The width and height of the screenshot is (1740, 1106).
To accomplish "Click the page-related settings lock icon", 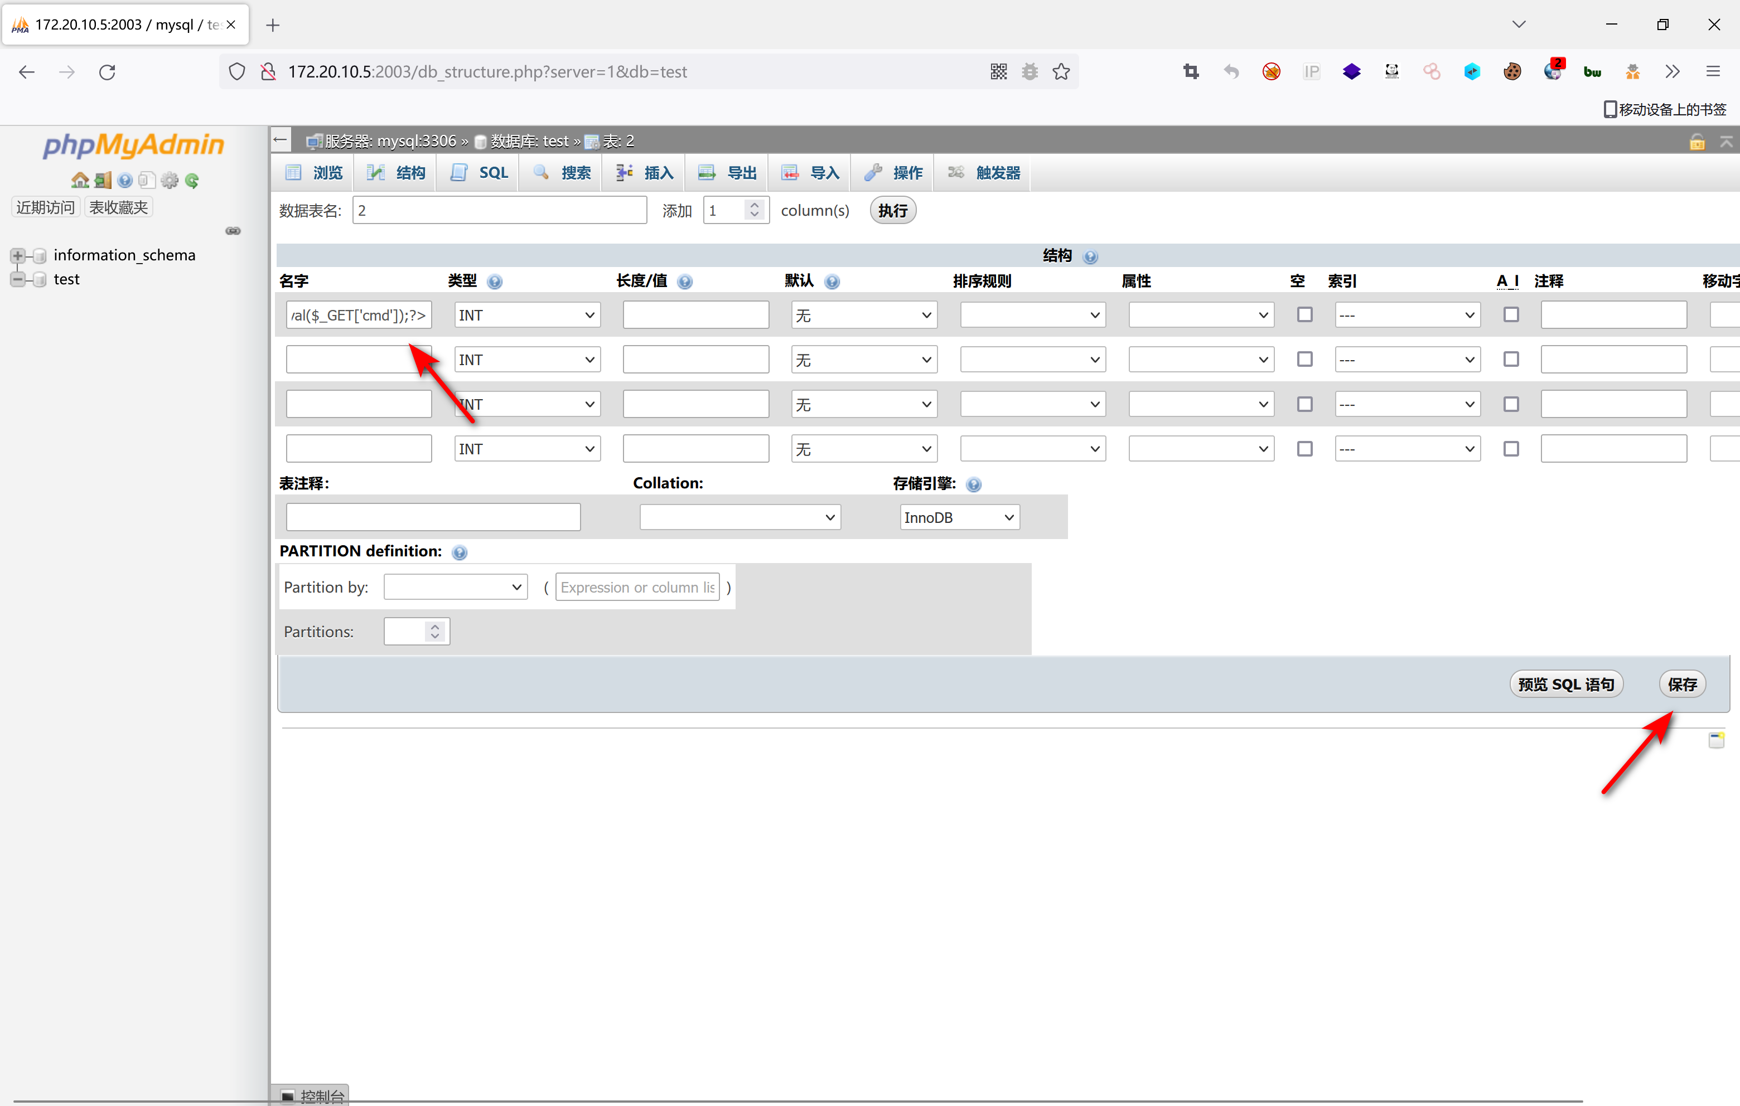I will point(1698,142).
